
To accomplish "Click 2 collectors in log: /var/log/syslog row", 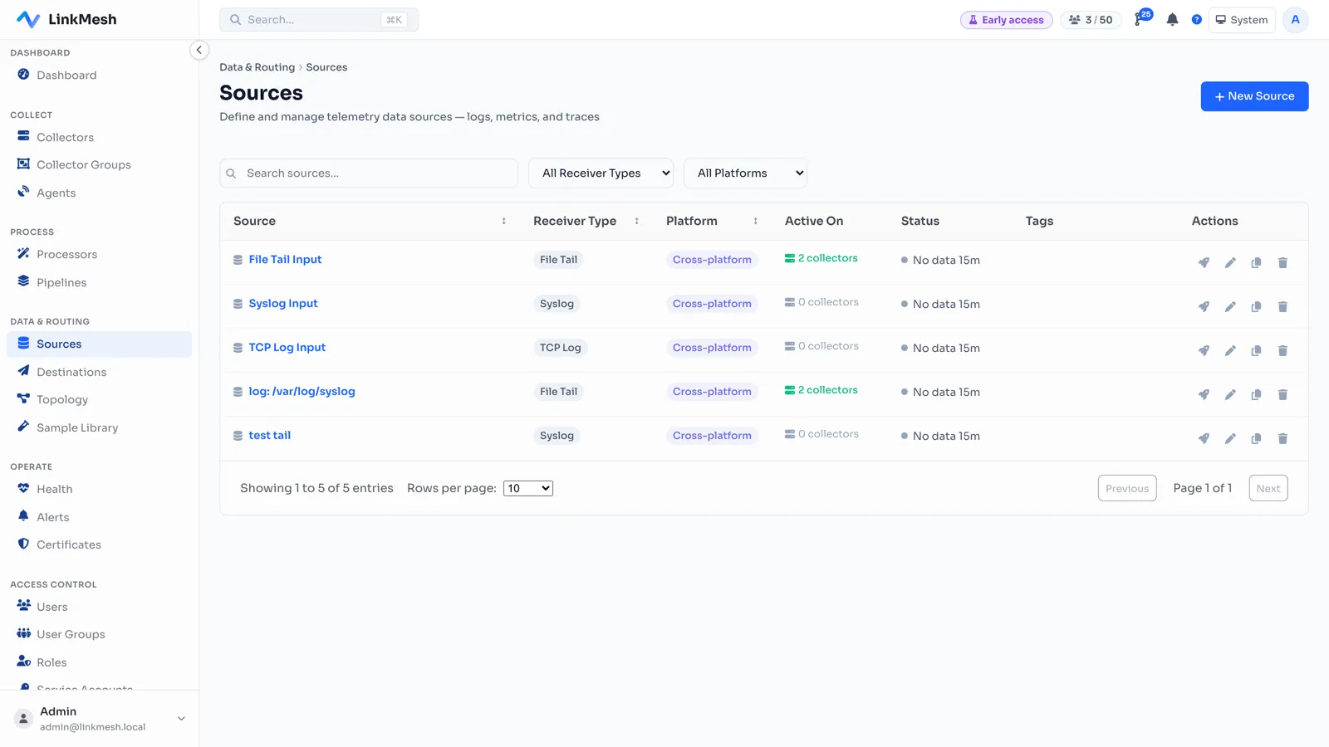I will click(x=821, y=390).
